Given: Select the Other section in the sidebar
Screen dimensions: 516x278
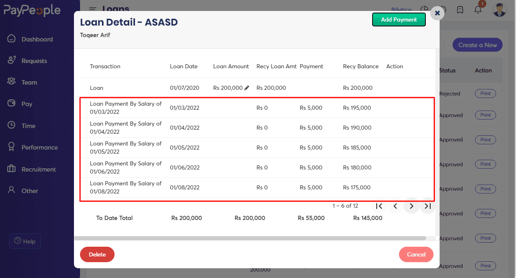Looking at the screenshot, I should [29, 190].
